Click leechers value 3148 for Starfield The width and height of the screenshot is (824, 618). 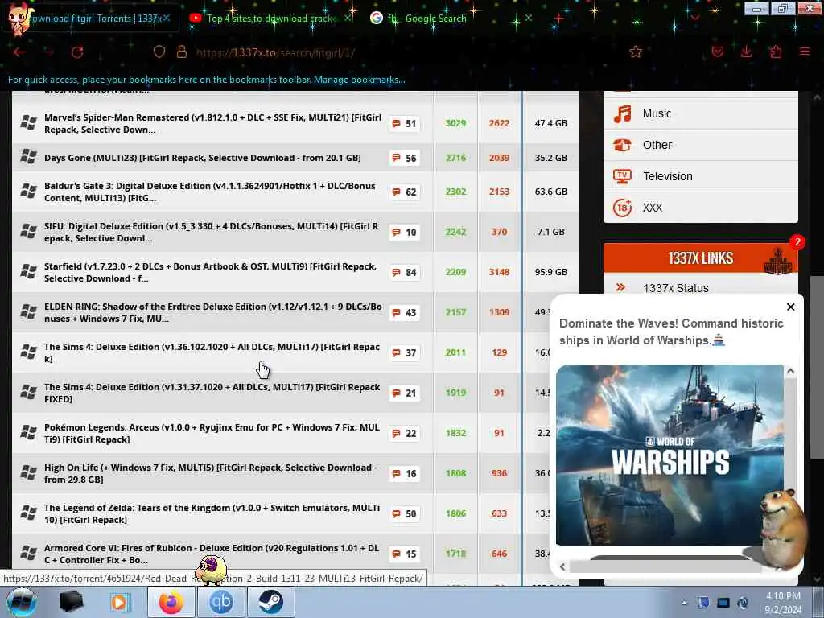[x=499, y=272]
